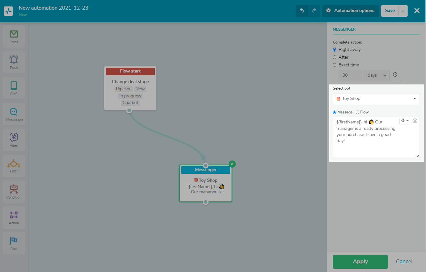Click the Messenger node bottom connector dot
Viewport: 426px width, 272px height.
(206, 202)
